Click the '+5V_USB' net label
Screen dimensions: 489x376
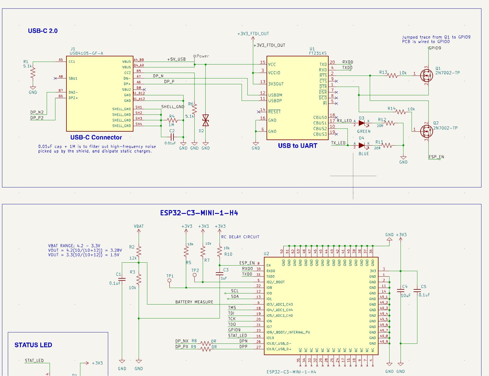(x=176, y=59)
